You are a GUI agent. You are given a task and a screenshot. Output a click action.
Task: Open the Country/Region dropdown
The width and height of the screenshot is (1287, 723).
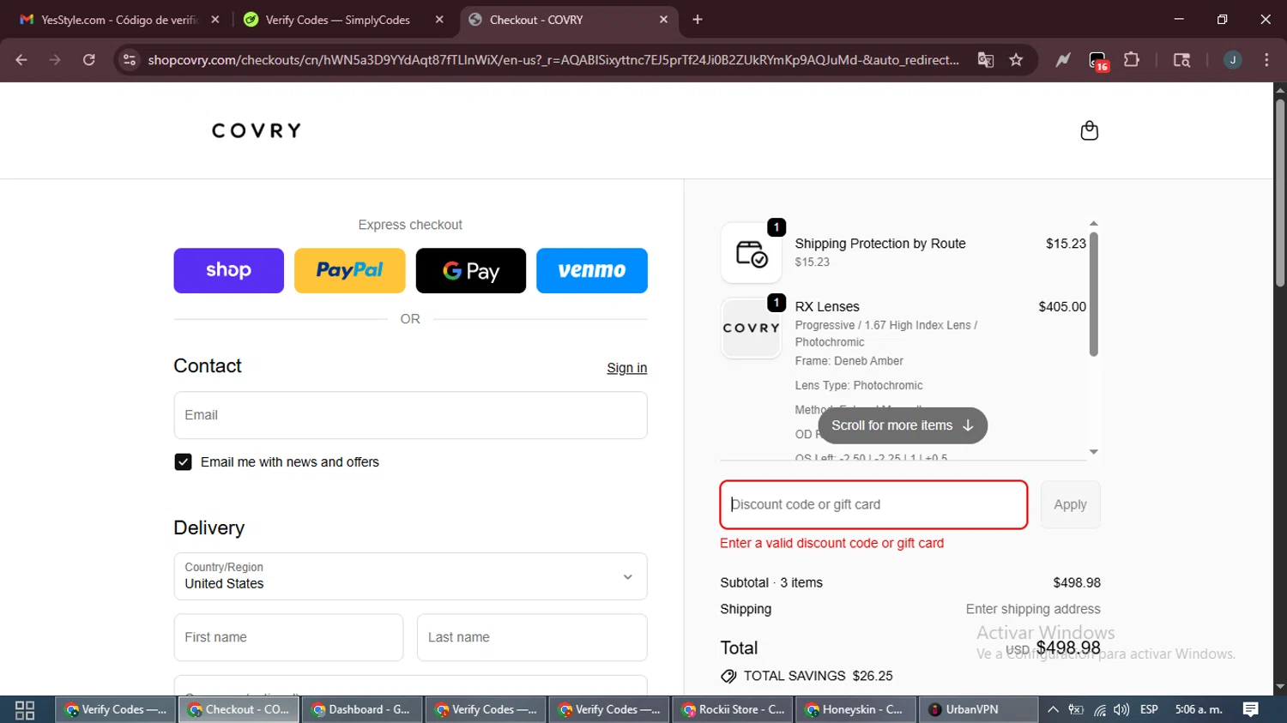(x=410, y=576)
